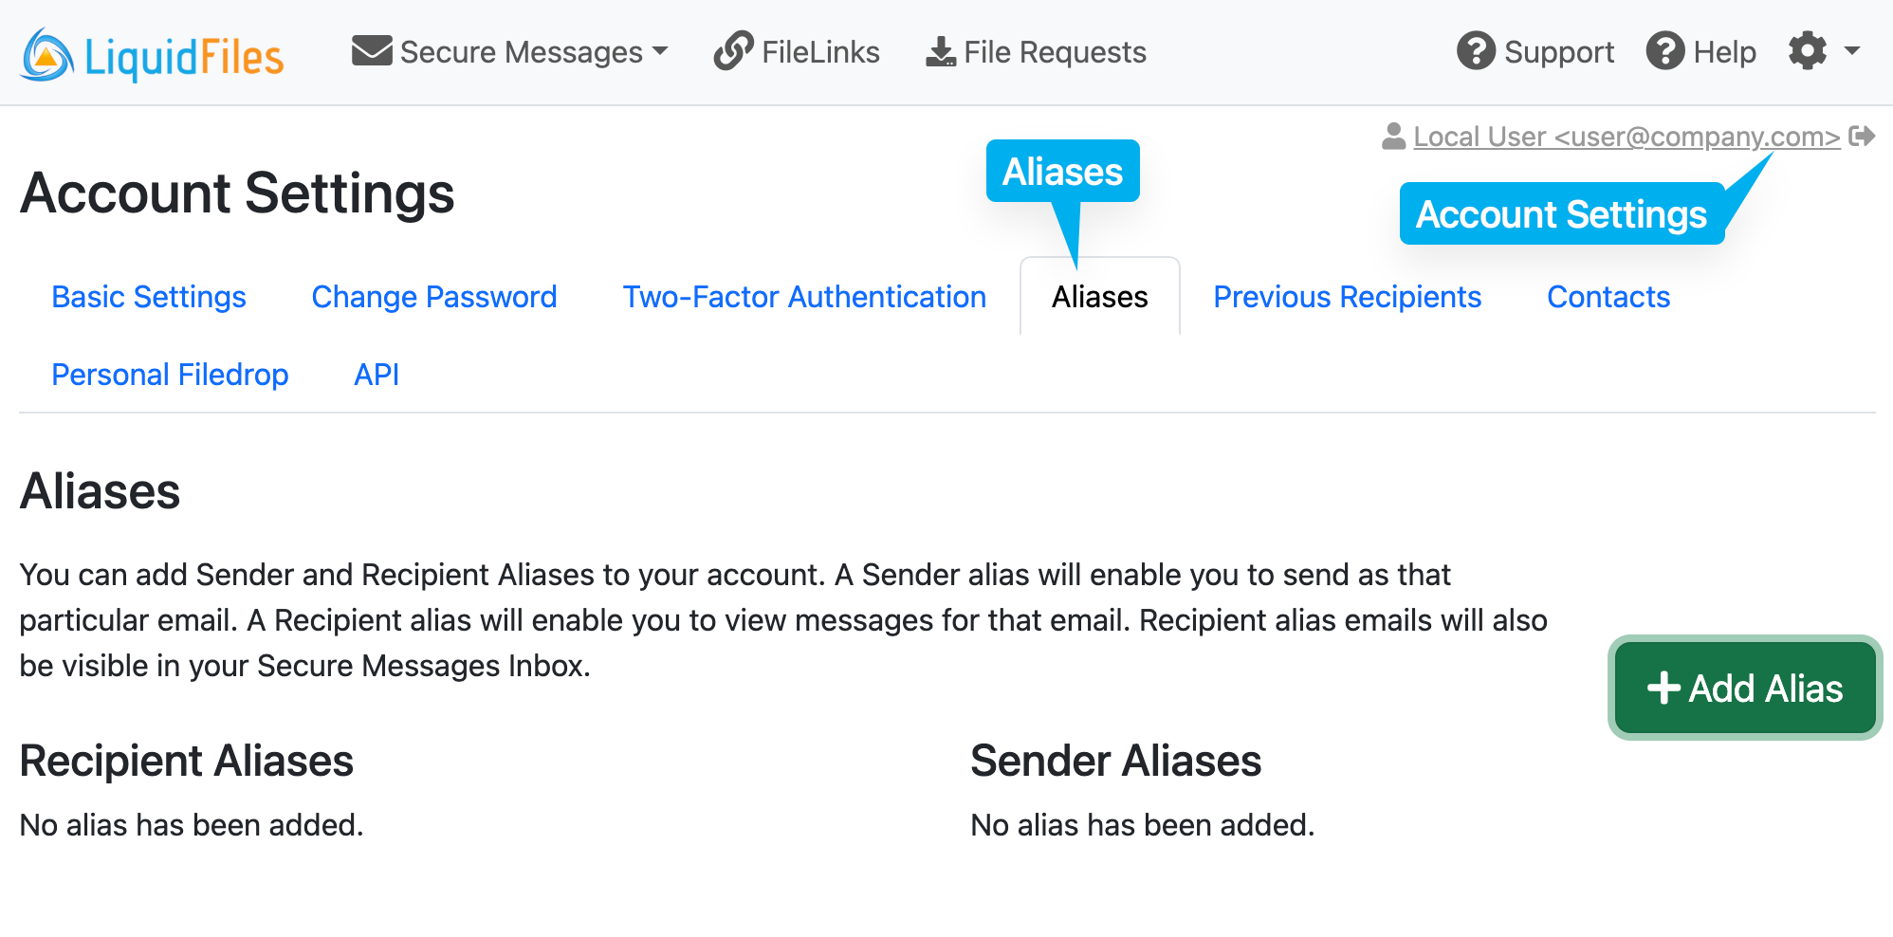Click the Add Alias button

(1743, 688)
